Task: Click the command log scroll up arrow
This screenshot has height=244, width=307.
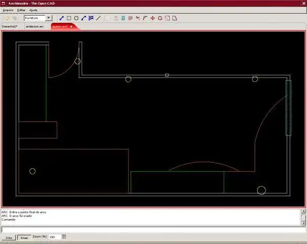Action: (303, 211)
